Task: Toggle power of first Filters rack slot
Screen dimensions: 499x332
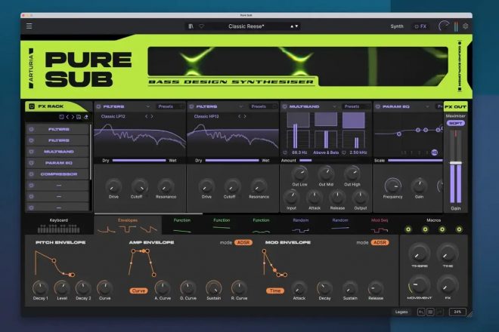Action: 31,129
